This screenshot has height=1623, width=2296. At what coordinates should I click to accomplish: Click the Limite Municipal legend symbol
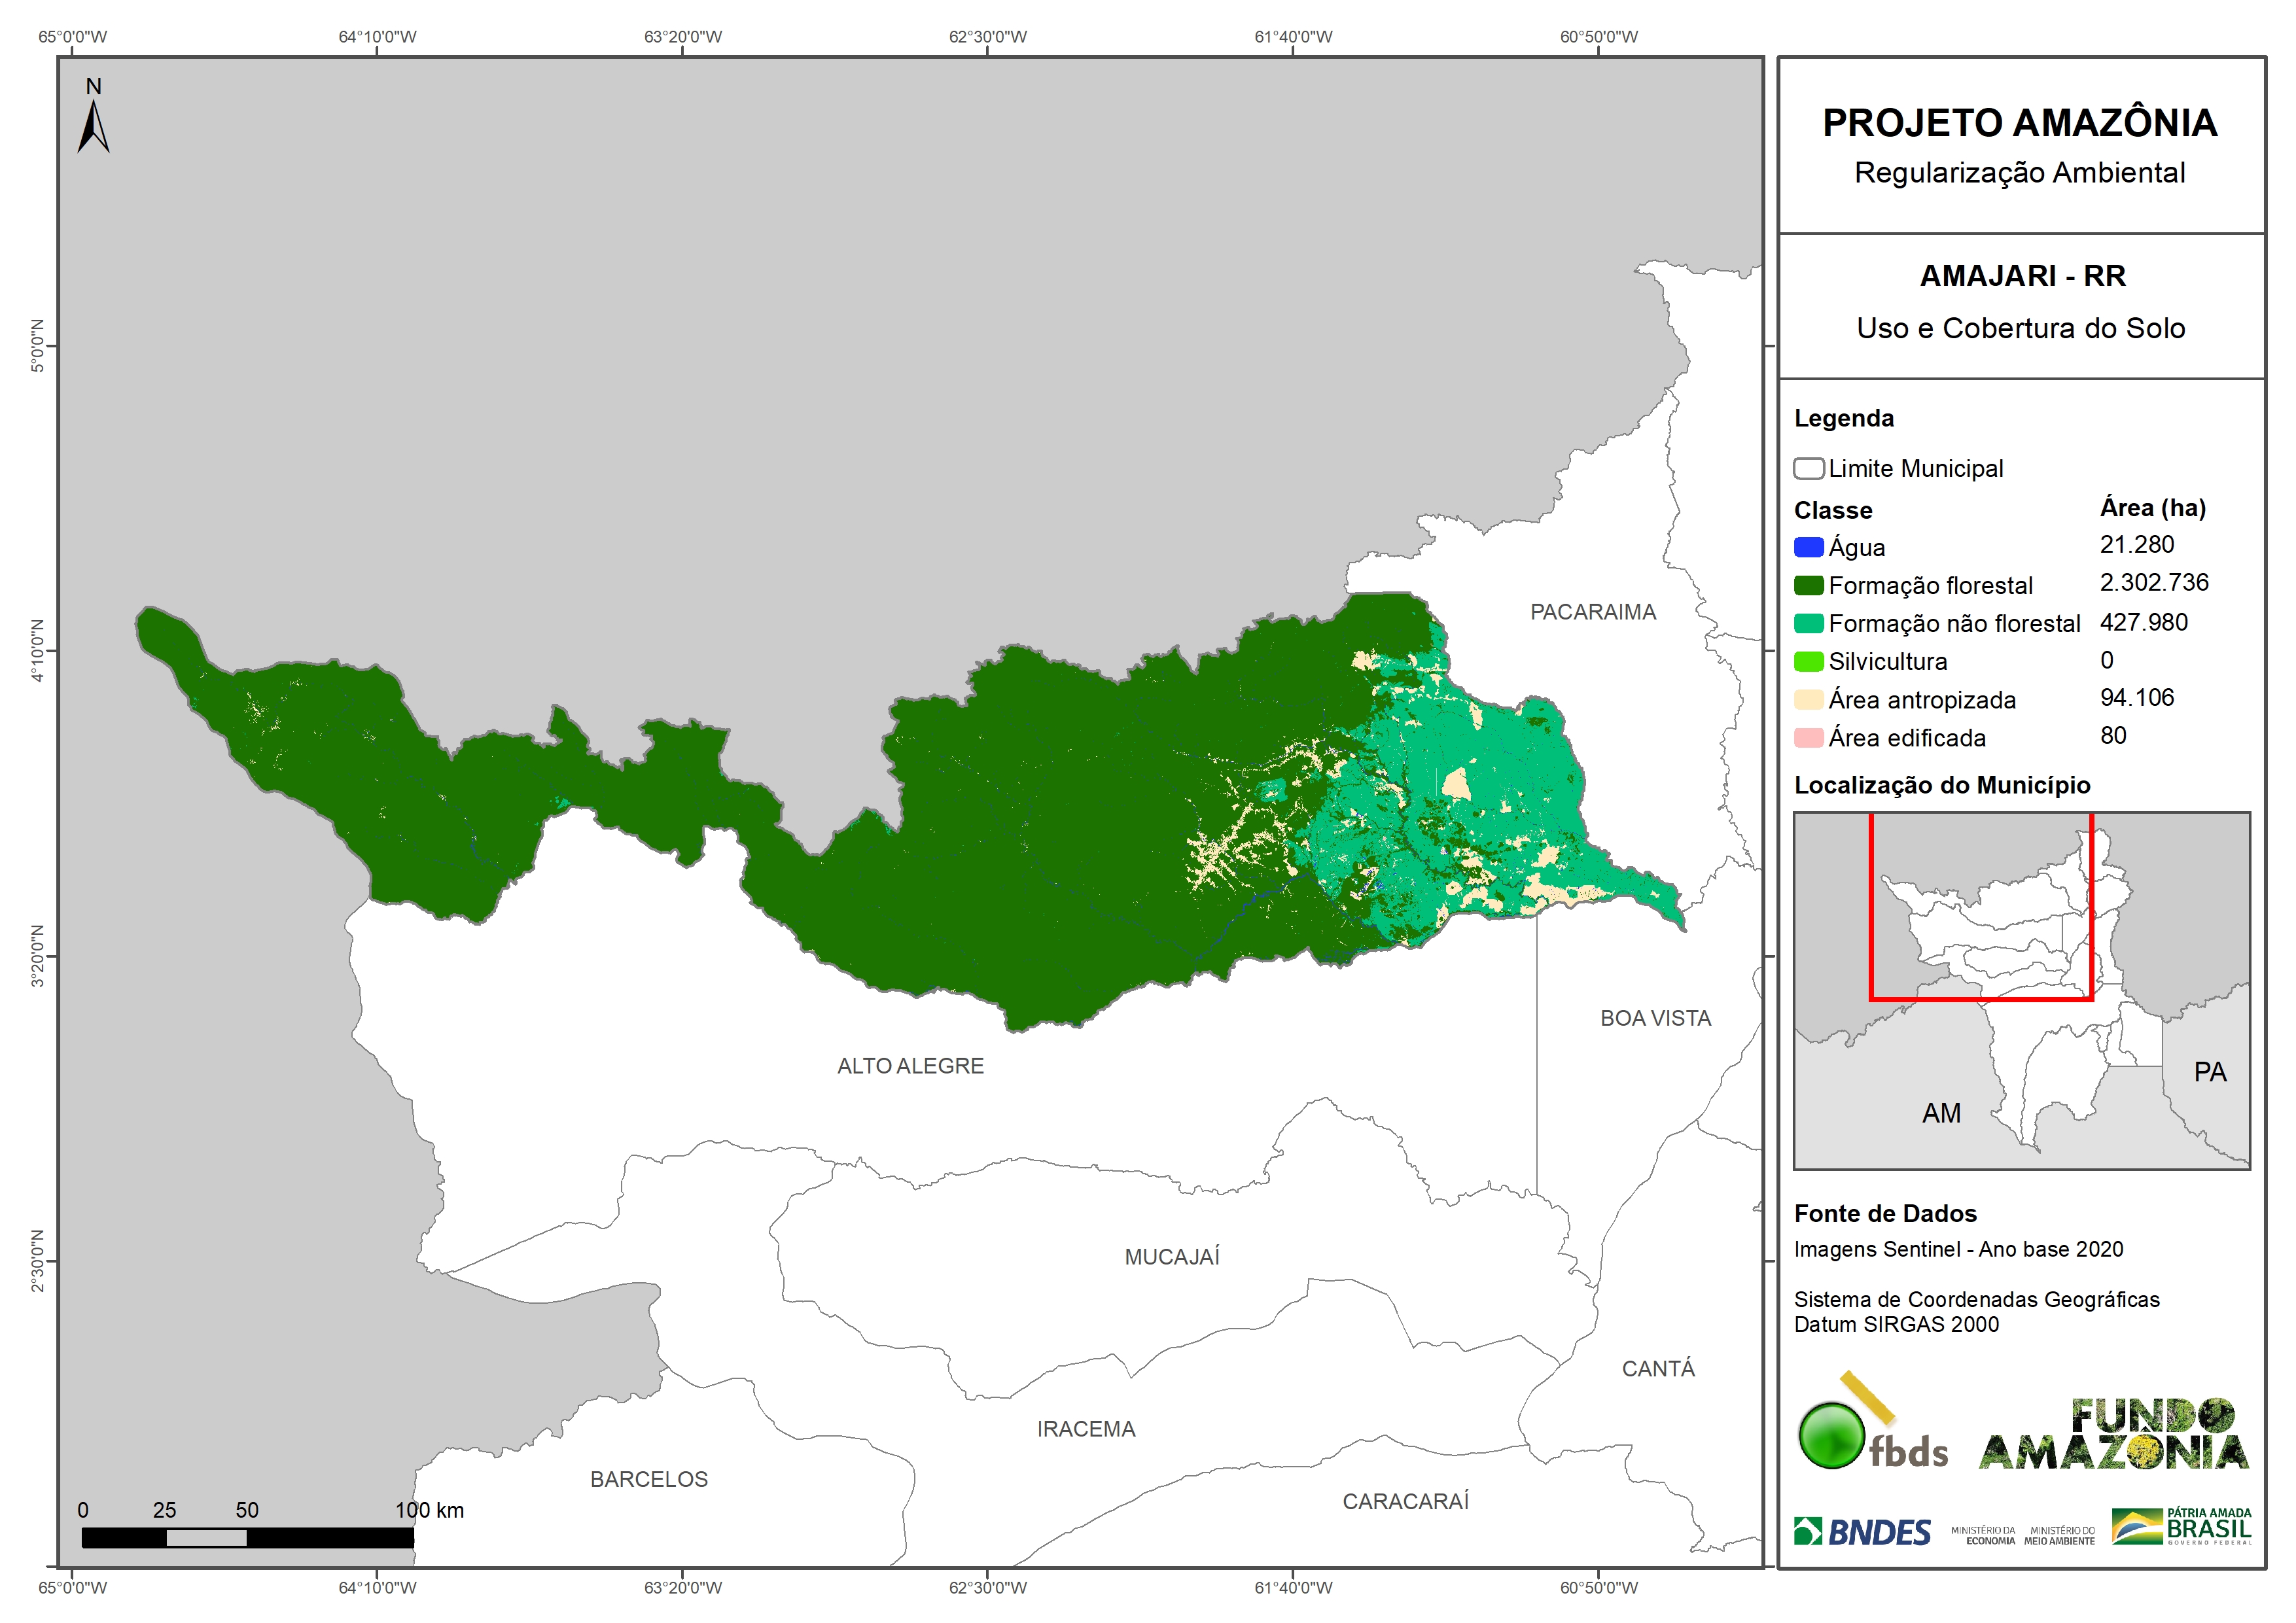point(1808,468)
